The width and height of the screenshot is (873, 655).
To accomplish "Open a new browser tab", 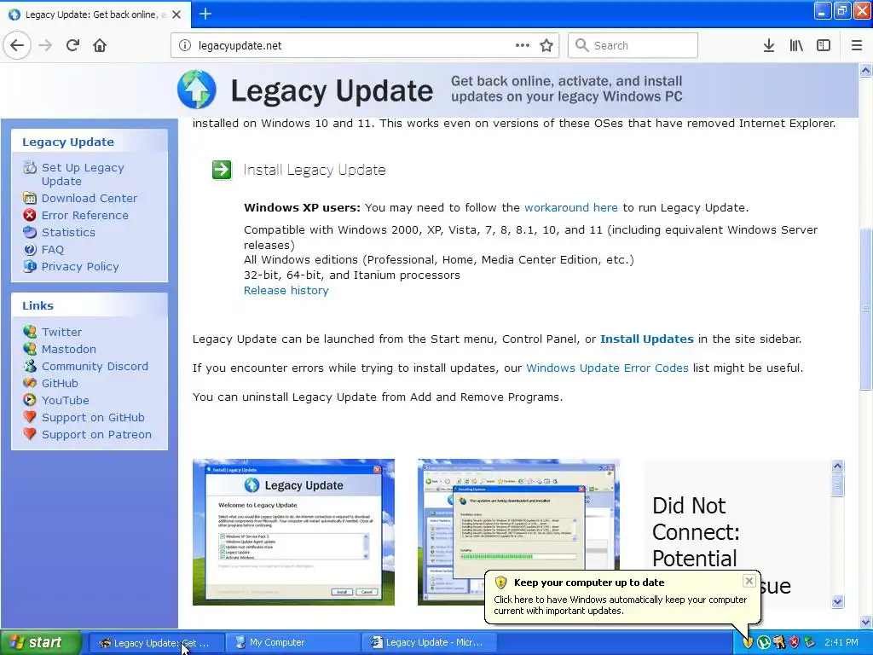I will click(205, 14).
